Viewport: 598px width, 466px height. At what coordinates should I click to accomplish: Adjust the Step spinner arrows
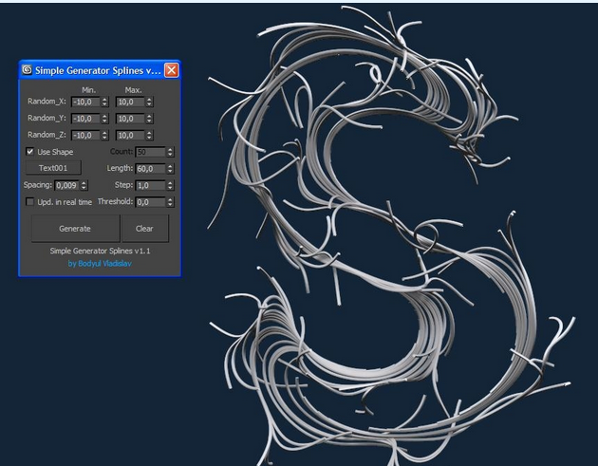coord(170,185)
